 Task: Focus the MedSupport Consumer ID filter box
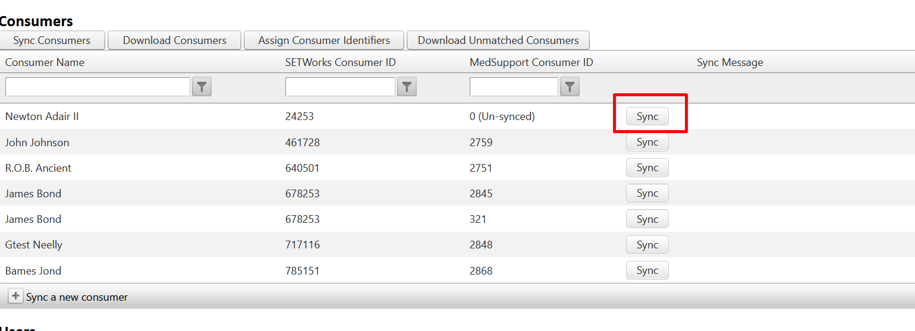coord(514,87)
